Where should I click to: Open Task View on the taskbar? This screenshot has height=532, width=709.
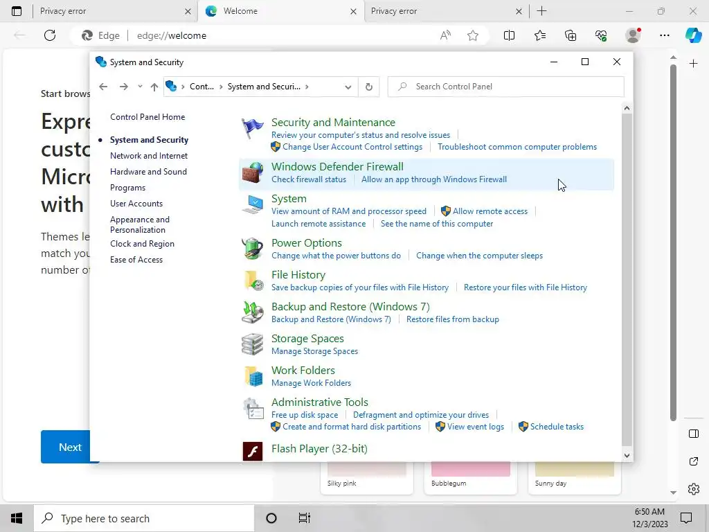(305, 518)
